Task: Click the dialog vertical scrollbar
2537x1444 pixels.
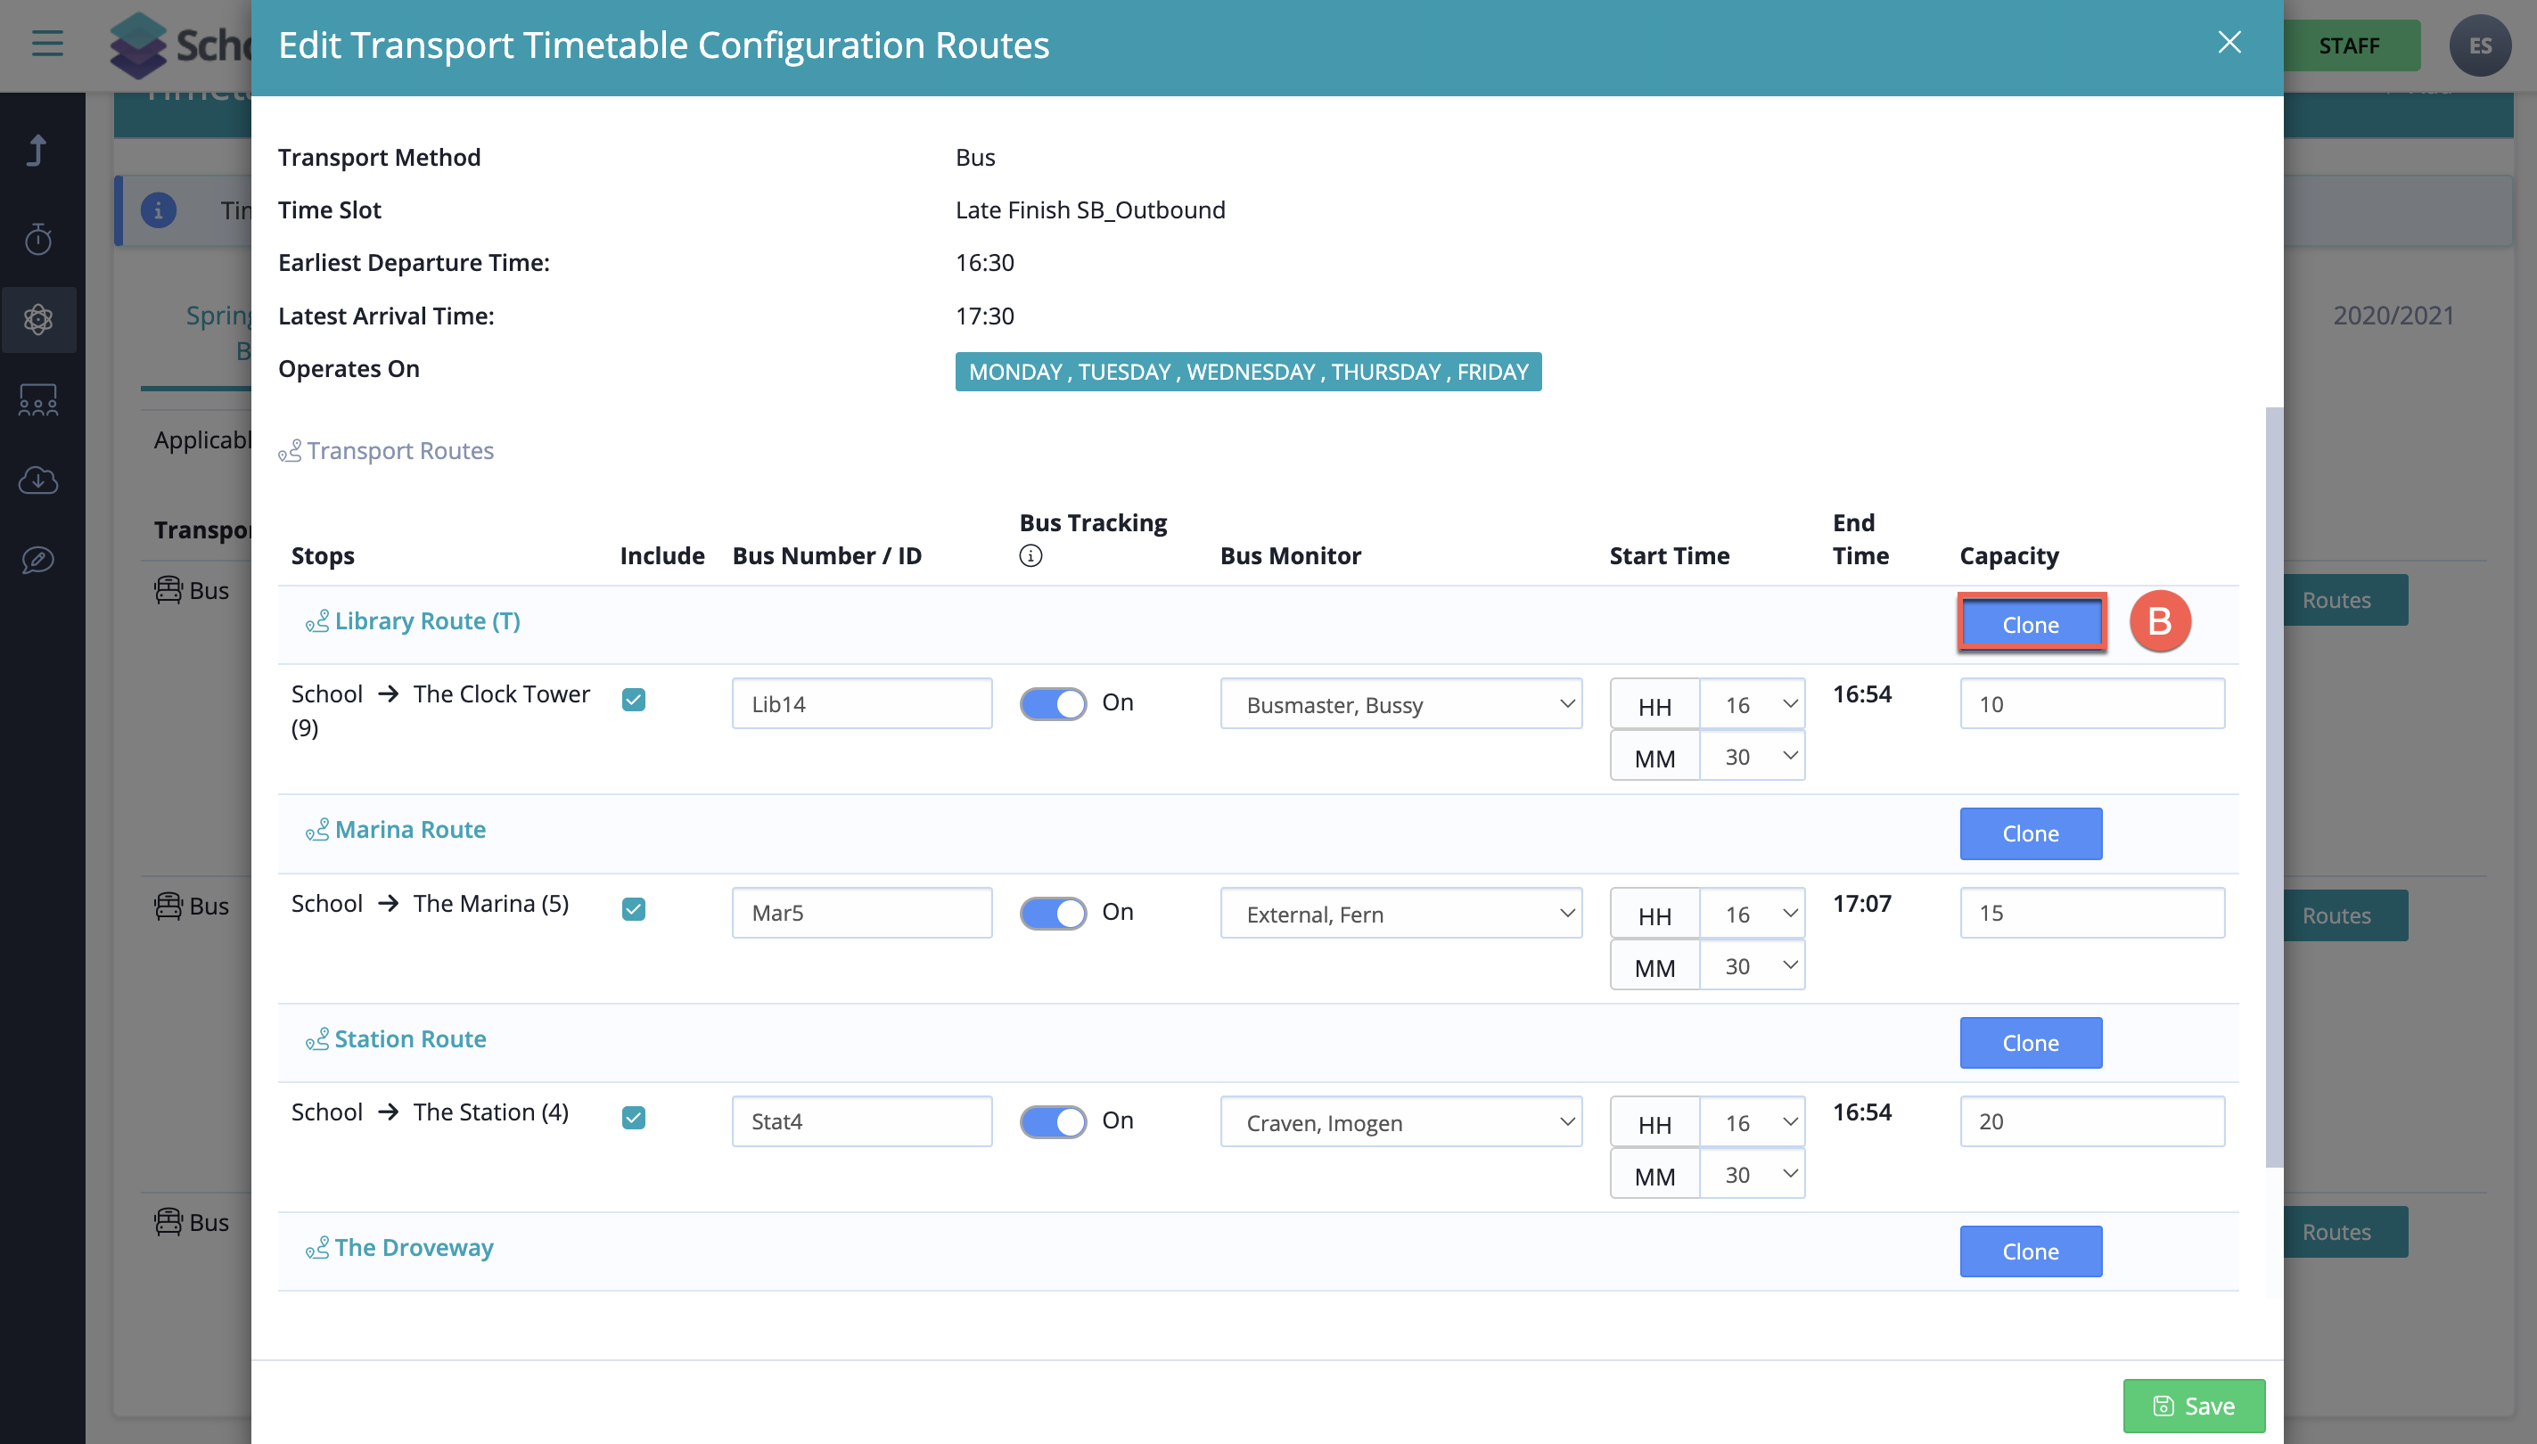Action: click(2274, 787)
